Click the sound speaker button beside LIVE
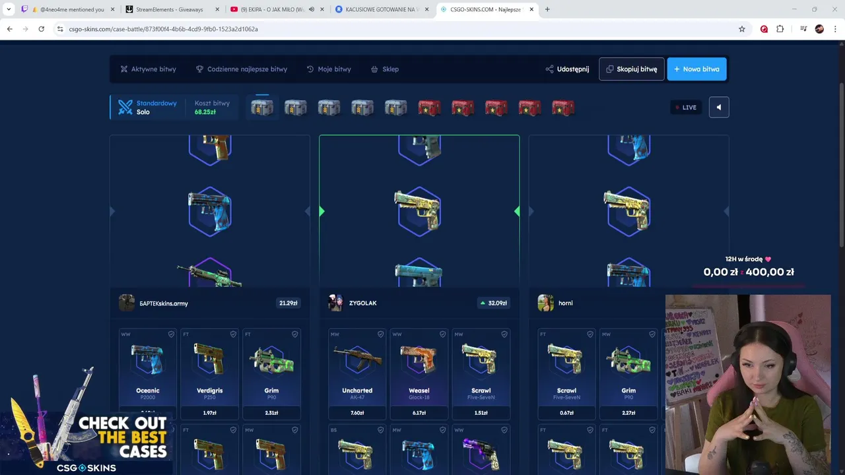The image size is (845, 475). pos(719,107)
